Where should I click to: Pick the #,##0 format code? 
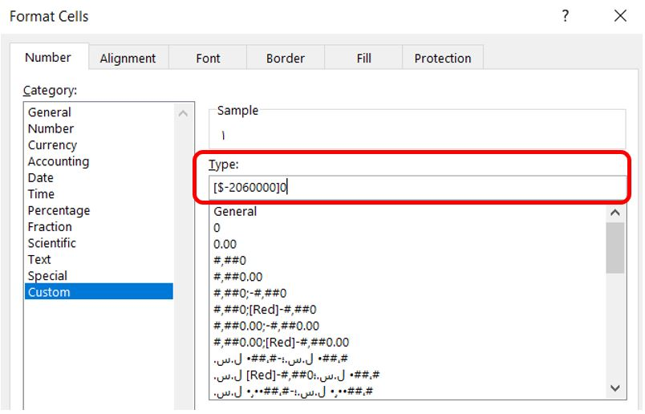click(x=408, y=261)
